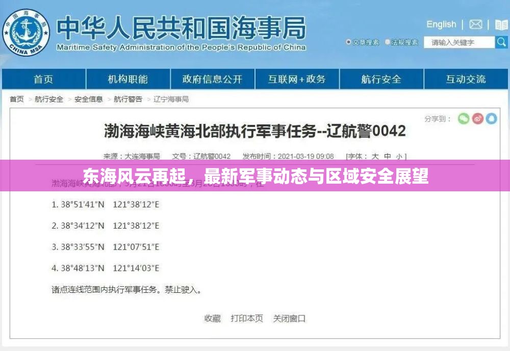Click the 诸点连线范围内执行军事任务 sentence
The width and height of the screenshot is (510, 351).
point(126,289)
